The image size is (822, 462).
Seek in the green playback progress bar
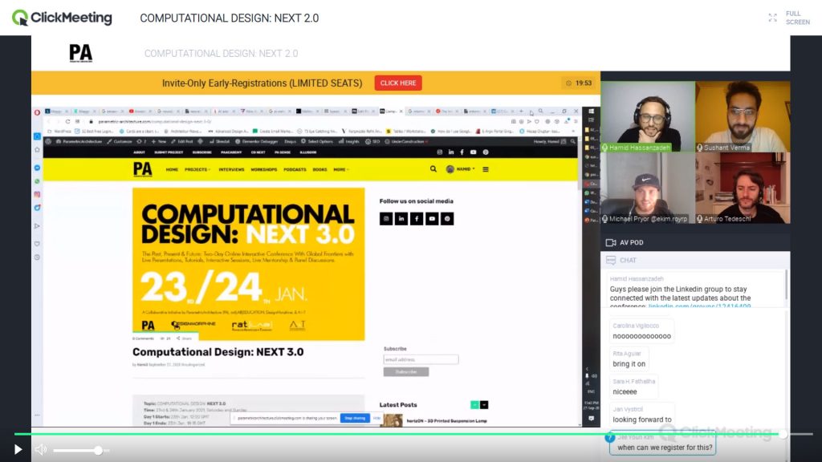398,434
